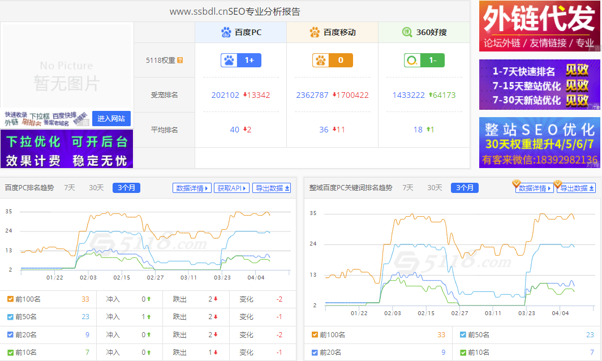
Task: Open the 5118权重 help icon
Action: click(x=180, y=59)
